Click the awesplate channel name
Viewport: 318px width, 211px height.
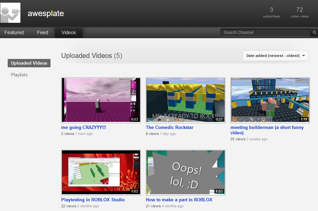click(46, 14)
